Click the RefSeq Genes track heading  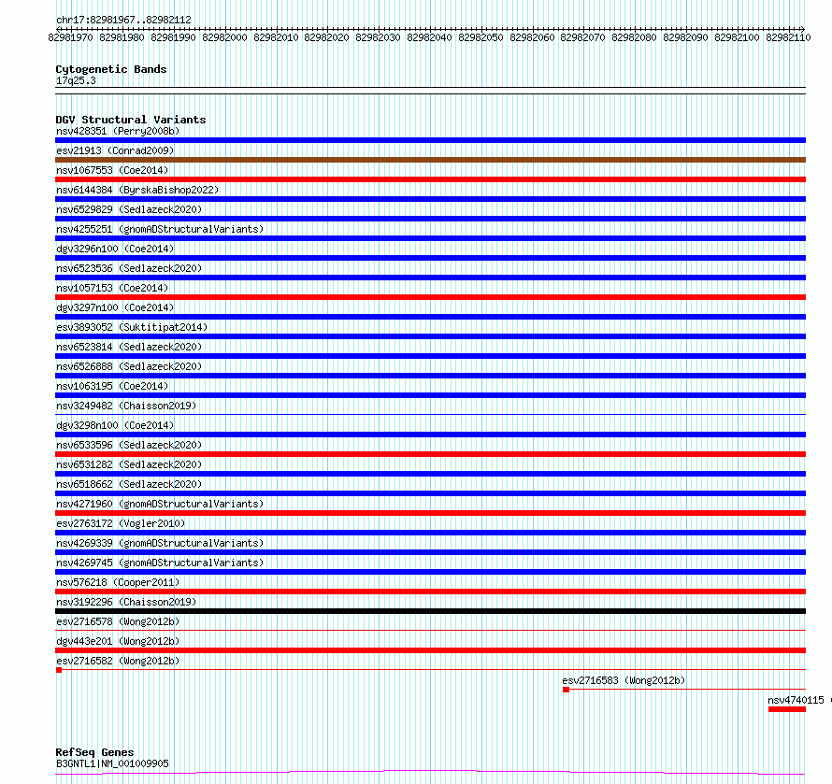pyautogui.click(x=94, y=752)
